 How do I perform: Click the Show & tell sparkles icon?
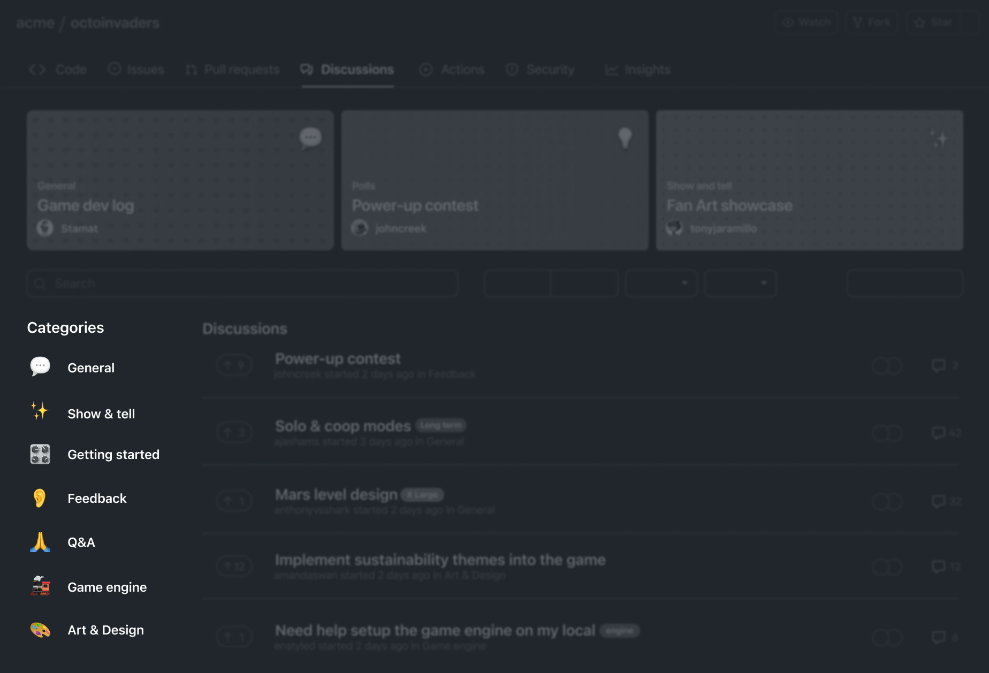pos(40,411)
